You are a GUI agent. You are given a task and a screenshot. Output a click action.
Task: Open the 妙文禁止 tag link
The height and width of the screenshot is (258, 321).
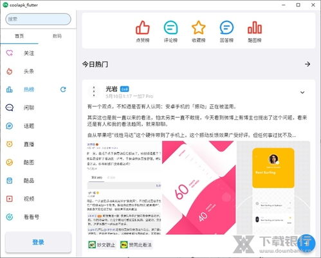coord(102,244)
